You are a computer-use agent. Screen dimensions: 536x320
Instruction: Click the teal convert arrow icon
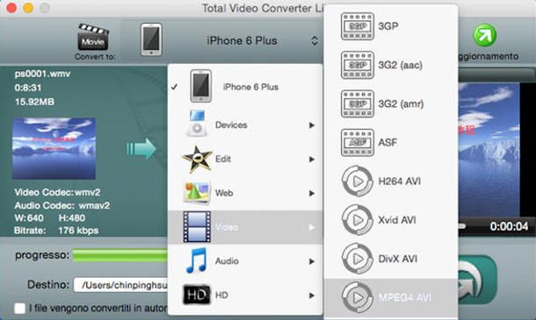(141, 149)
